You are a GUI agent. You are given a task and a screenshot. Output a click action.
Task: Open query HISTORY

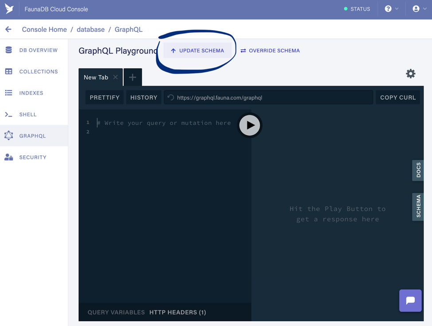[144, 98]
